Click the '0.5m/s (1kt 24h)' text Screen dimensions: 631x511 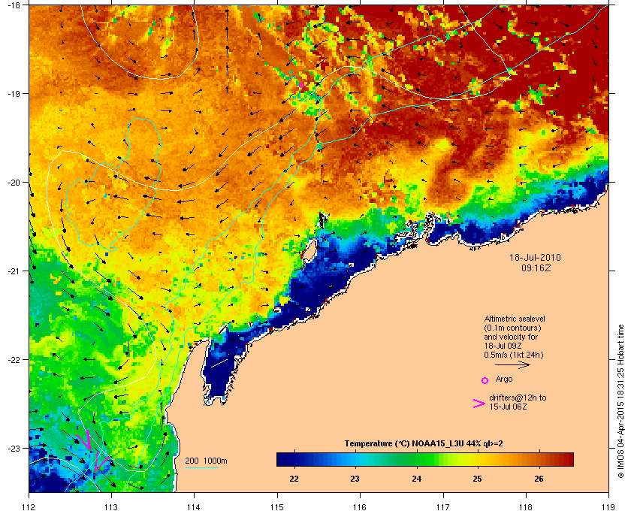[514, 355]
